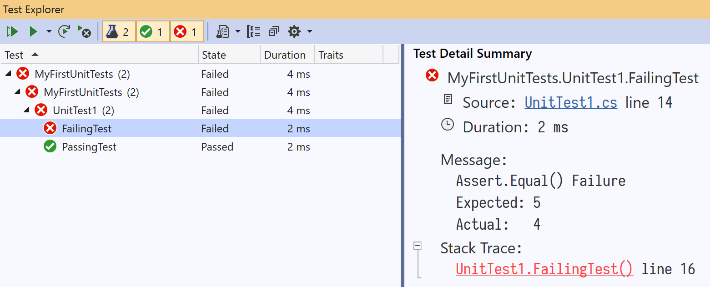The height and width of the screenshot is (287, 710).
Task: Open the settings gear dropdown arrow
Action: (x=310, y=32)
